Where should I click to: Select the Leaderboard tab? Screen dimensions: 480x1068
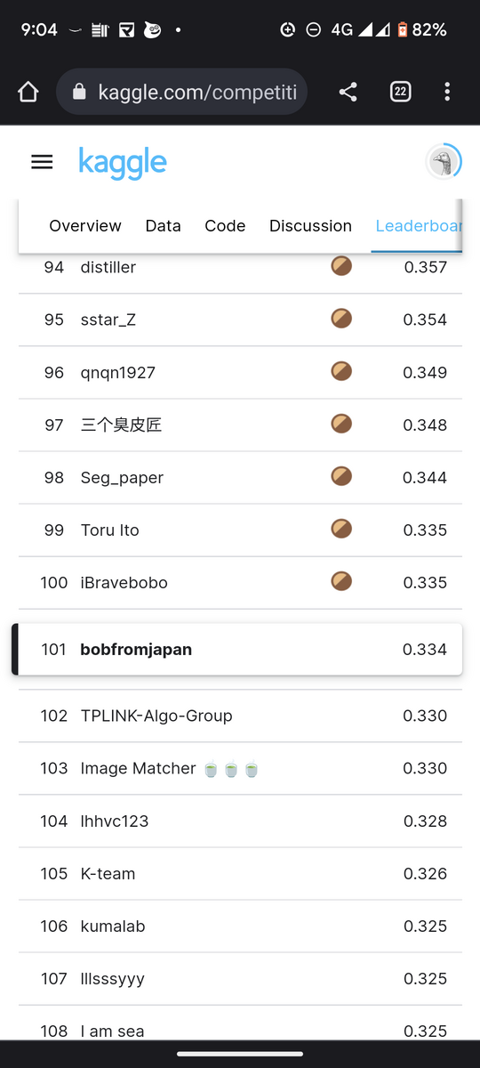click(418, 226)
